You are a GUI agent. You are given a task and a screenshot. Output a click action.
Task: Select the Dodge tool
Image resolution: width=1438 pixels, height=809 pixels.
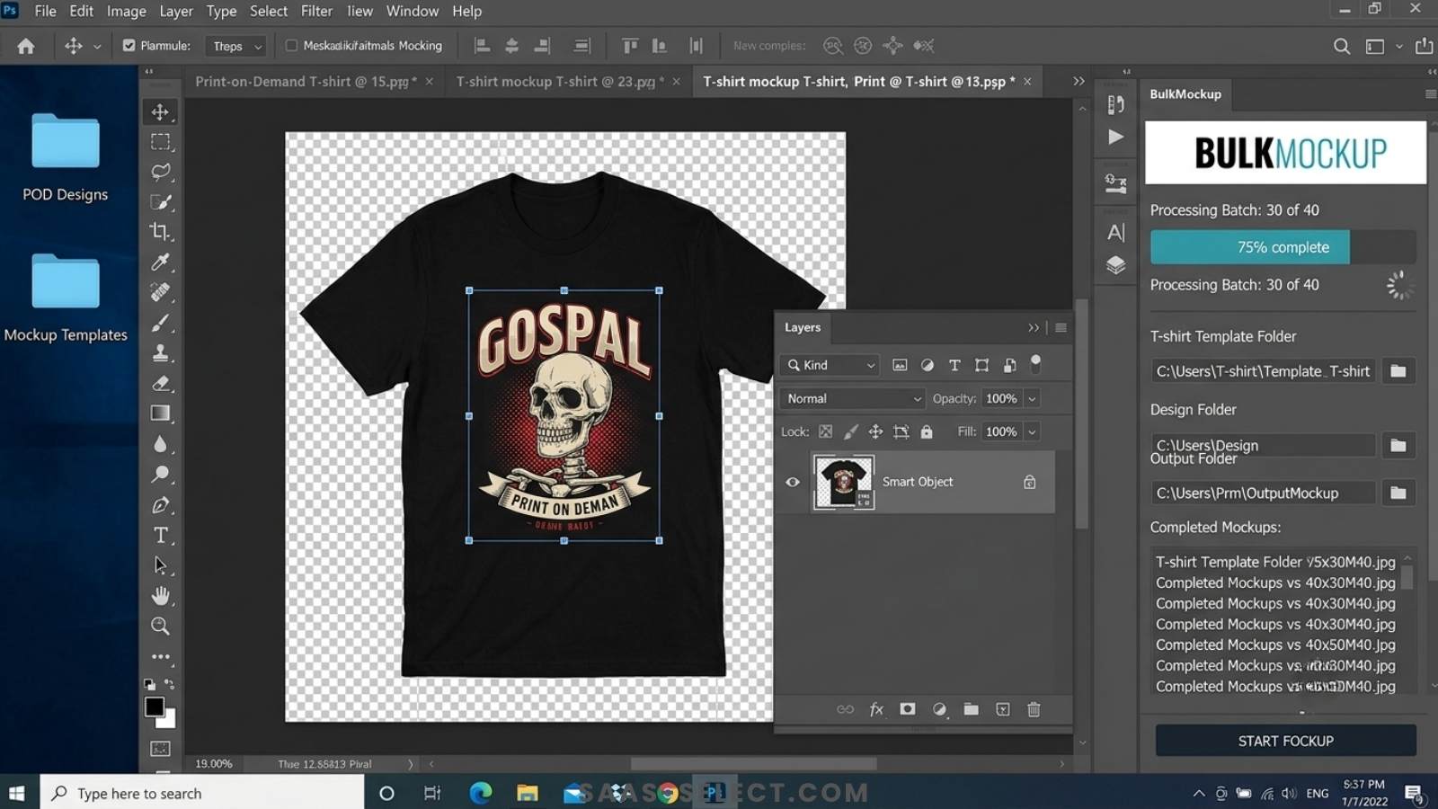(x=160, y=474)
